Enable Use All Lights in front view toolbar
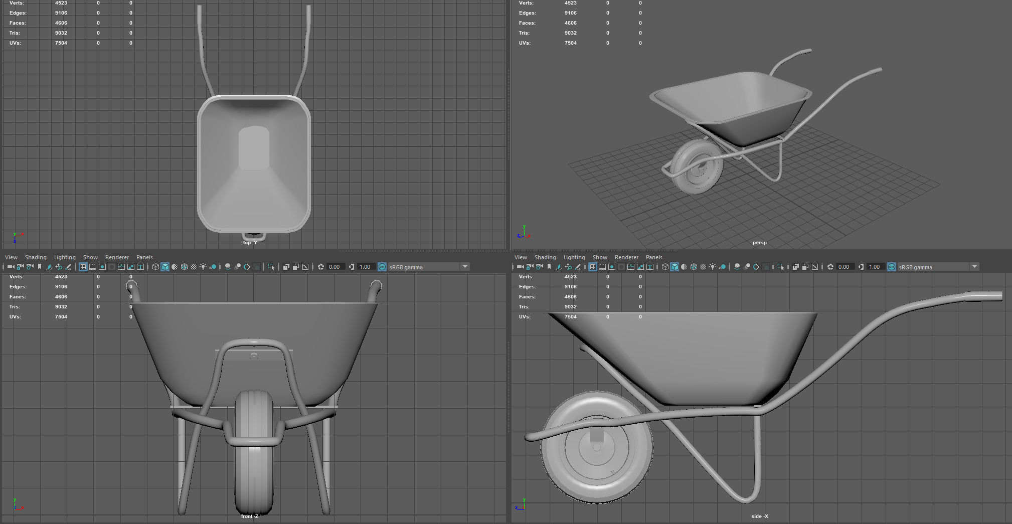The height and width of the screenshot is (524, 1012). [203, 267]
